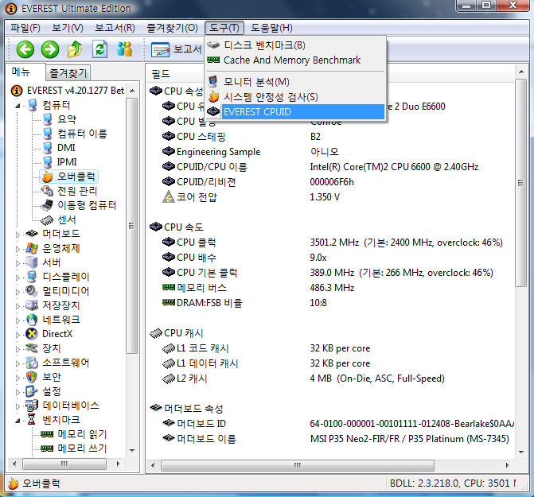534x497 pixels.
Task: Expand the 서버 tree node
Action: coord(18,263)
